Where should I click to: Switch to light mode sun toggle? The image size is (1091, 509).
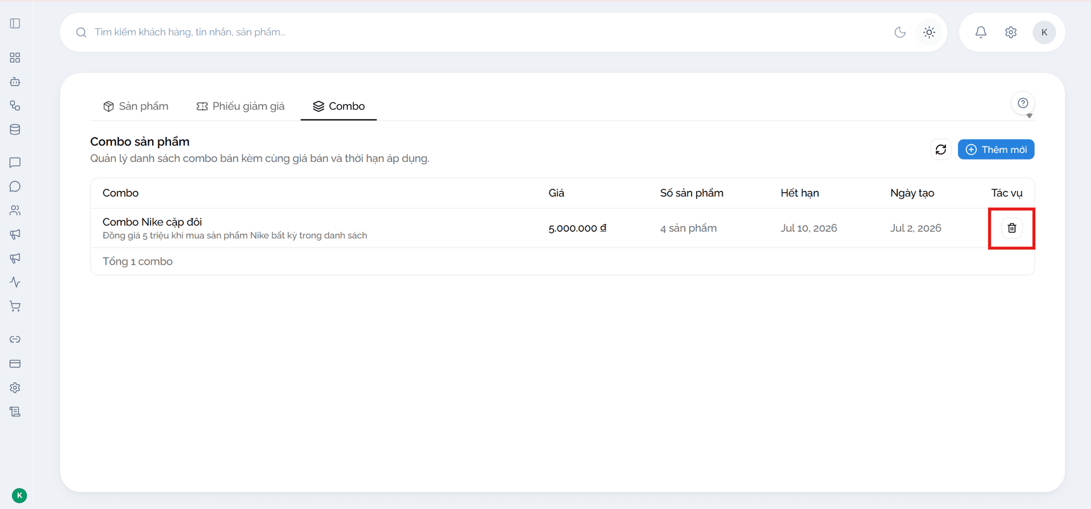[x=929, y=32]
